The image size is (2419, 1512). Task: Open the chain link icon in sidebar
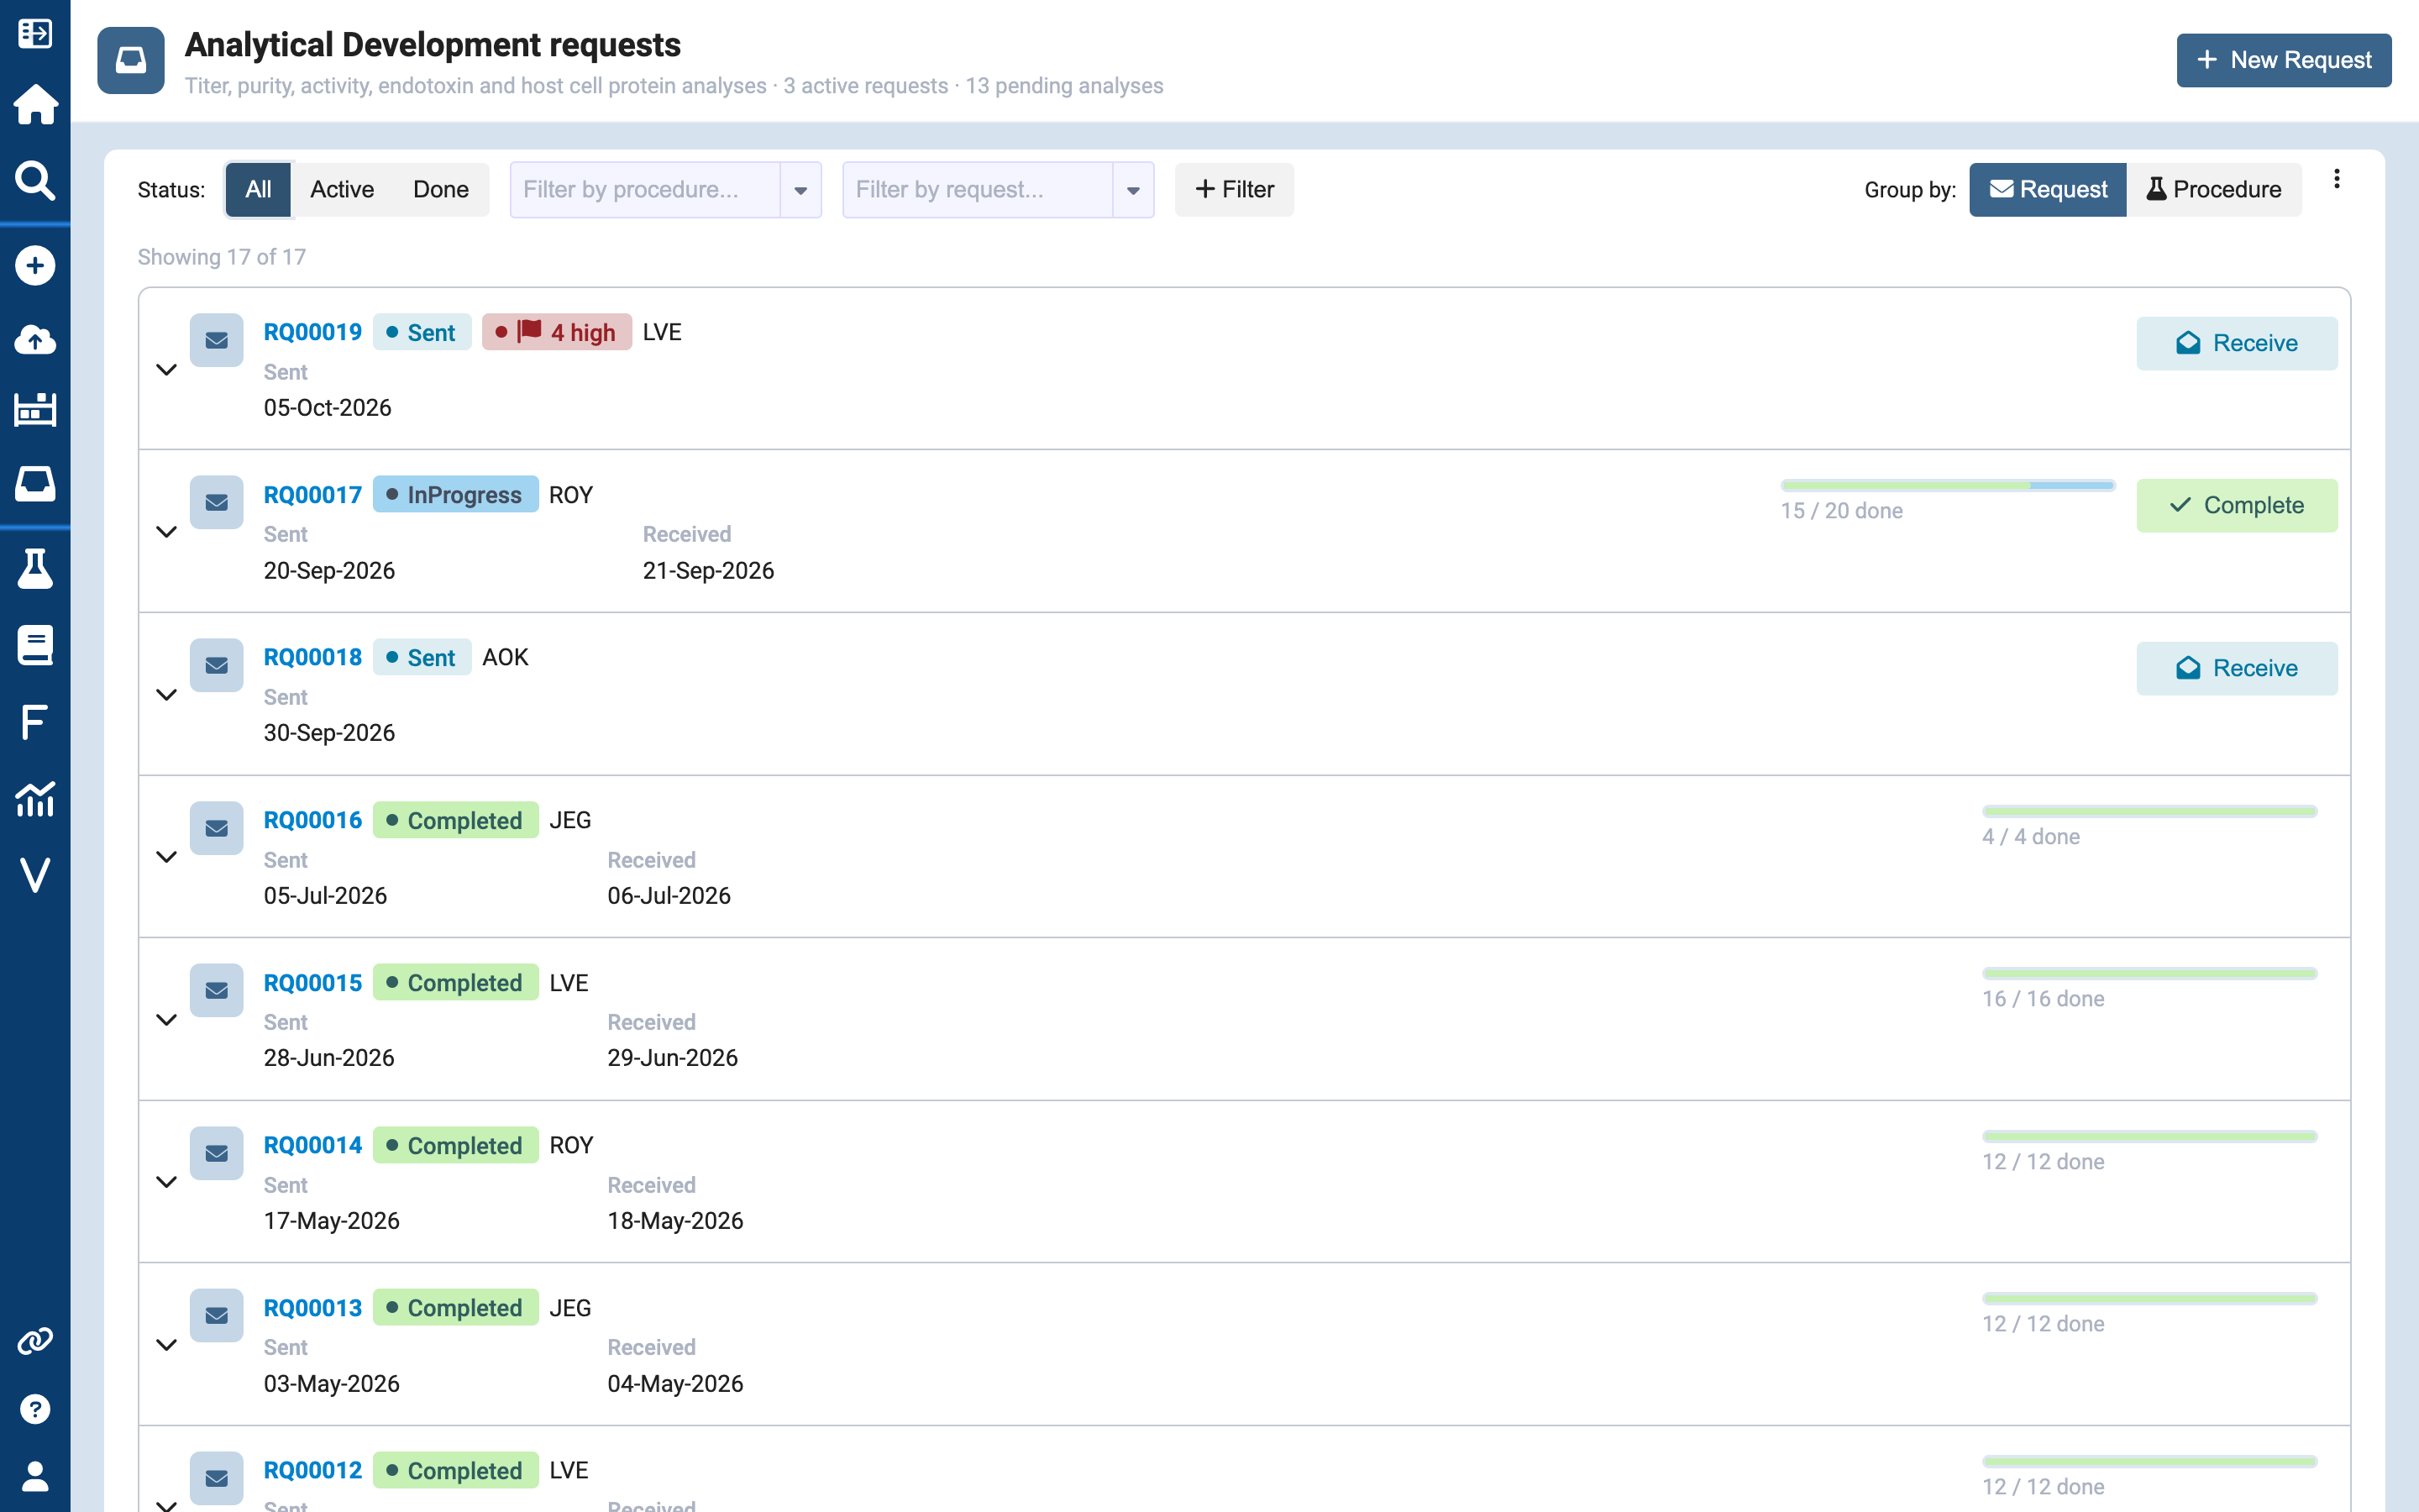pos(35,1341)
